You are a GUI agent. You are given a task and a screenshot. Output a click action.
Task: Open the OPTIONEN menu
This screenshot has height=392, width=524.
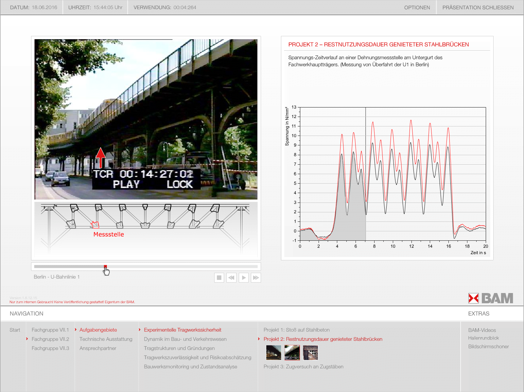pyautogui.click(x=417, y=8)
